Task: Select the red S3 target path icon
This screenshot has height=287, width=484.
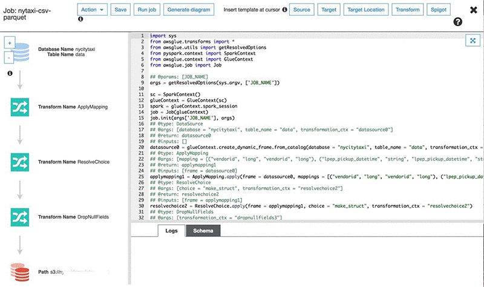Action: 20,272
